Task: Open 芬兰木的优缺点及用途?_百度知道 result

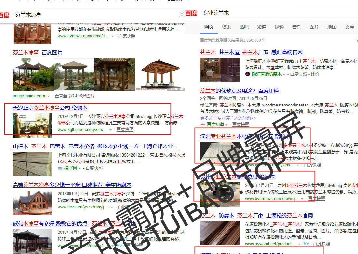Action: pos(240,91)
